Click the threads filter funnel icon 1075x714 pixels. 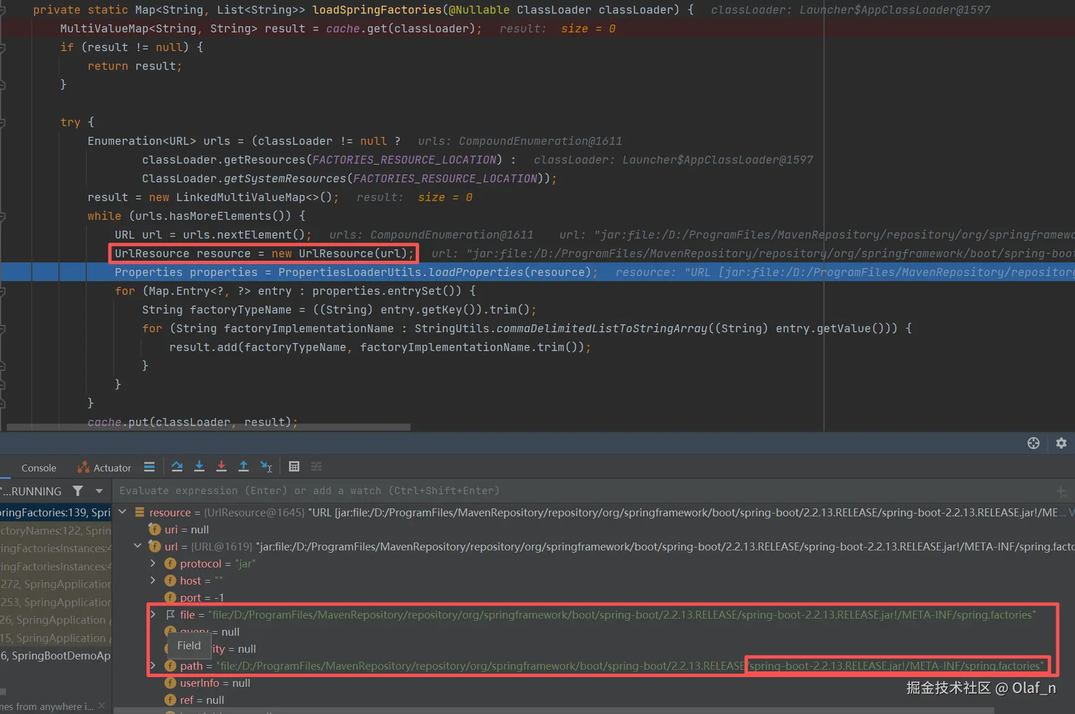(x=78, y=491)
